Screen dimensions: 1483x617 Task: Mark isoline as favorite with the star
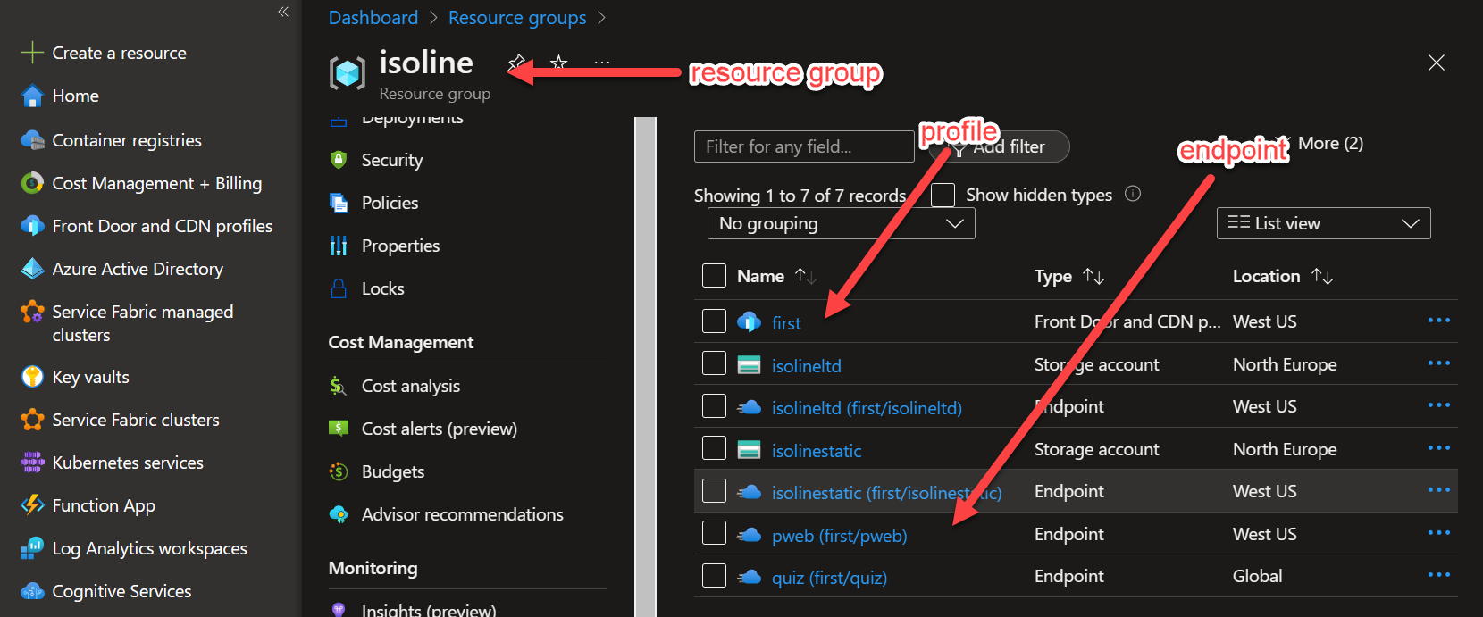click(559, 63)
